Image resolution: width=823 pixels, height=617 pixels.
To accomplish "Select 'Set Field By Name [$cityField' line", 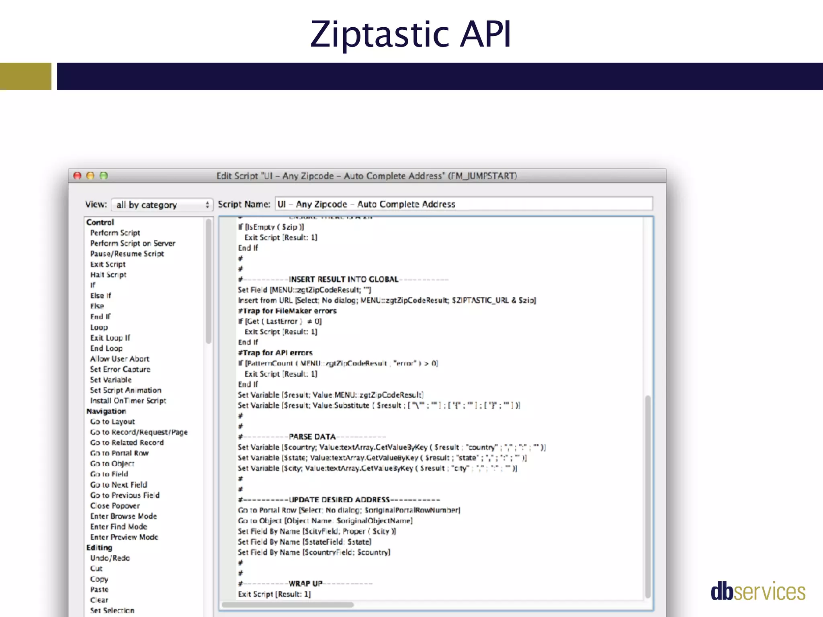I will pos(317,531).
